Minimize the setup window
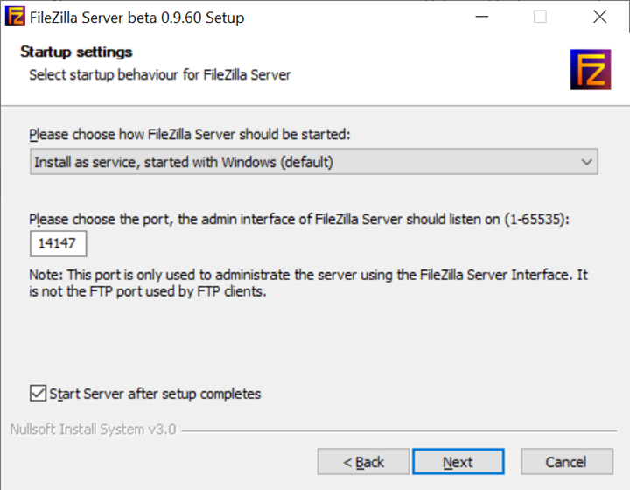630x490 pixels. [482, 17]
